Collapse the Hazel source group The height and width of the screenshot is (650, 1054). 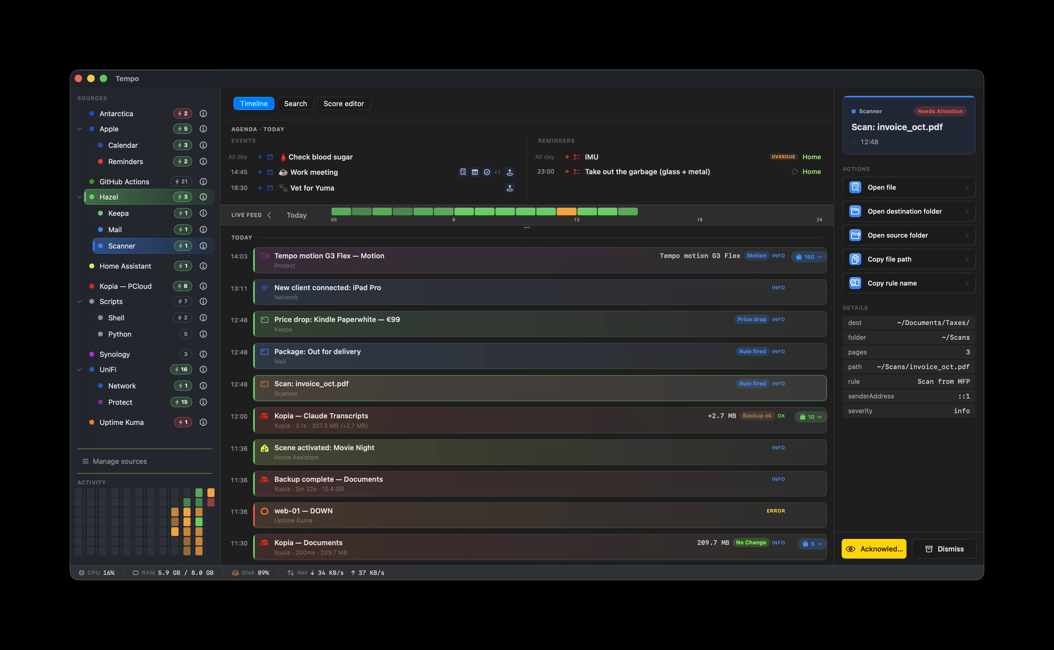[x=79, y=197]
